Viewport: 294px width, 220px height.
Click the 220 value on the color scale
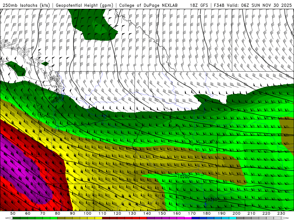[x=266, y=213]
